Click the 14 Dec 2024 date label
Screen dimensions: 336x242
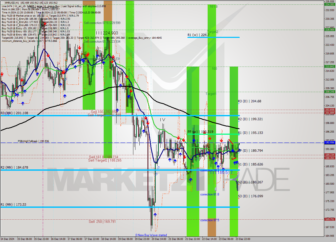click(x=7, y=239)
